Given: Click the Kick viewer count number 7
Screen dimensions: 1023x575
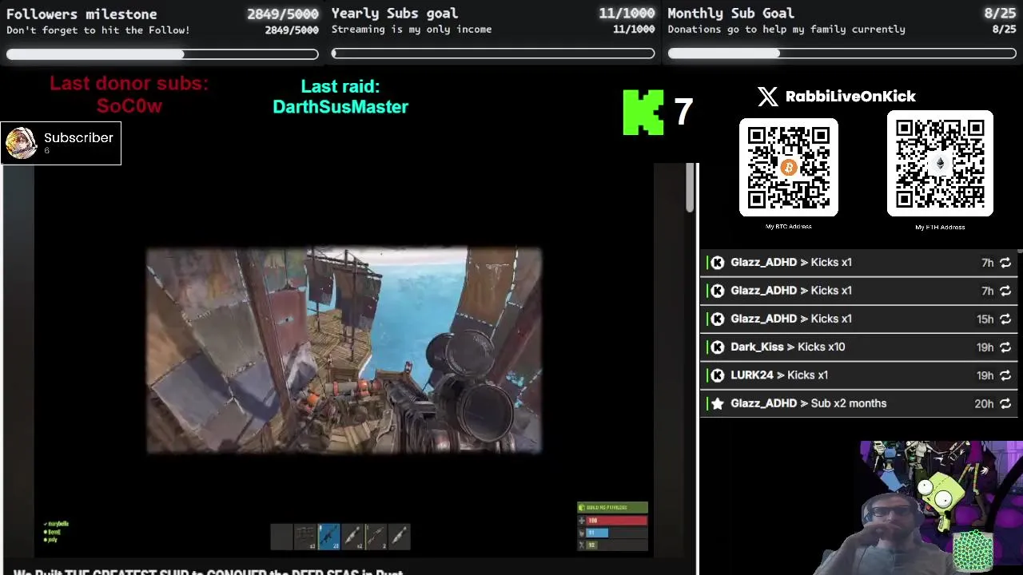Looking at the screenshot, I should [x=683, y=113].
